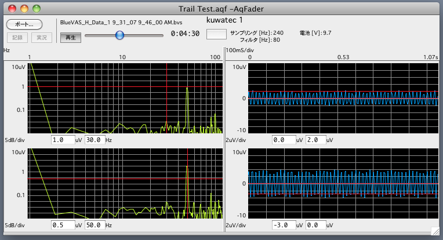Click the 記録 record button

point(17,38)
